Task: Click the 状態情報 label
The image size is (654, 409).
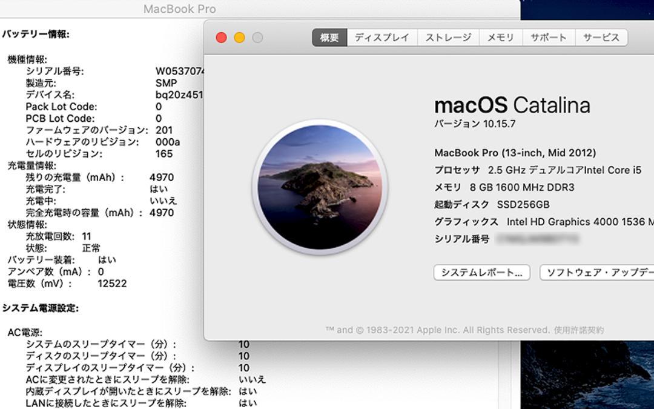Action: pyautogui.click(x=27, y=225)
